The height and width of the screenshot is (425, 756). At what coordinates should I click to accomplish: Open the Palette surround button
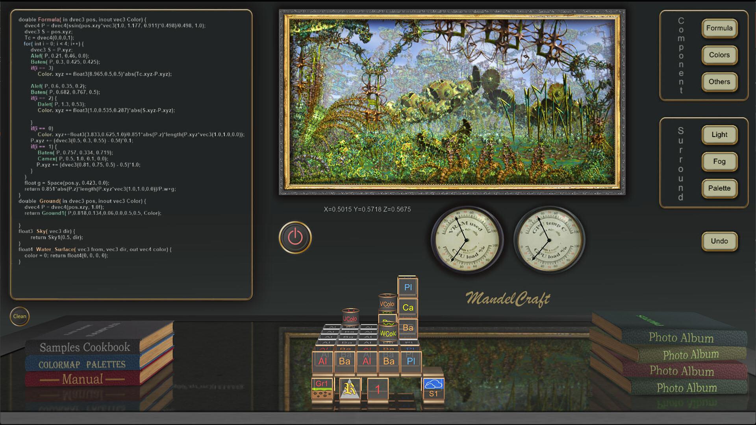[719, 188]
